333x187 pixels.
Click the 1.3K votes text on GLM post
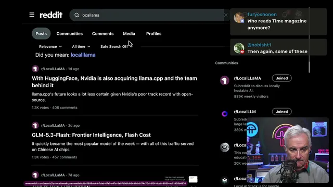(x=40, y=157)
